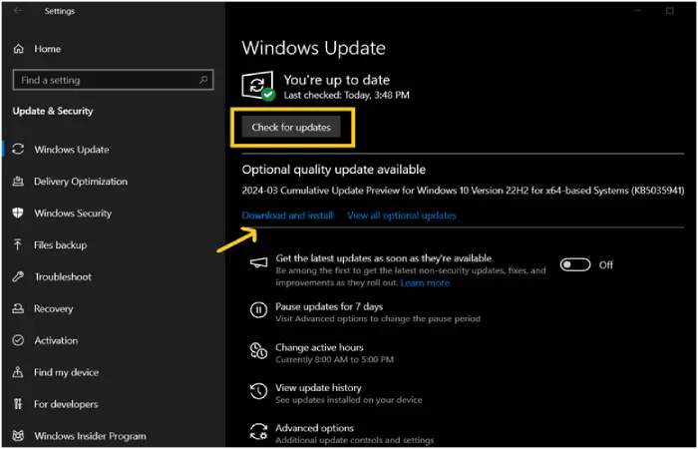
Task: Open Find my device page
Action: (66, 372)
